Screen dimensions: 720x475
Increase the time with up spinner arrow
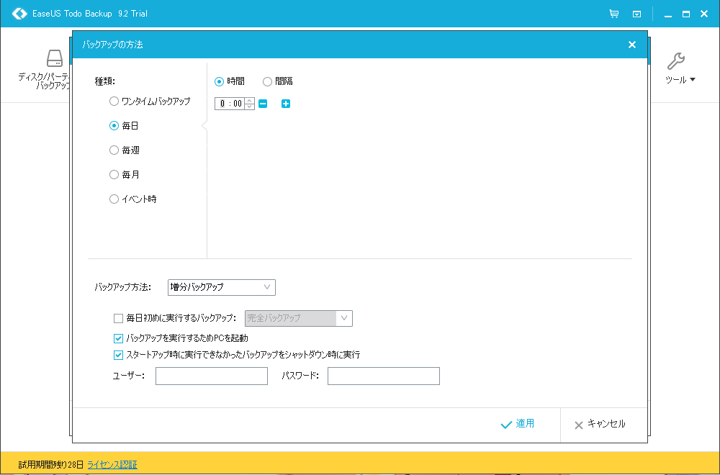click(249, 101)
